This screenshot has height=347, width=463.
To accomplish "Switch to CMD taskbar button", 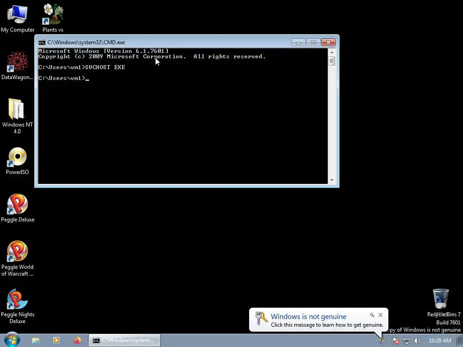I will click(124, 340).
